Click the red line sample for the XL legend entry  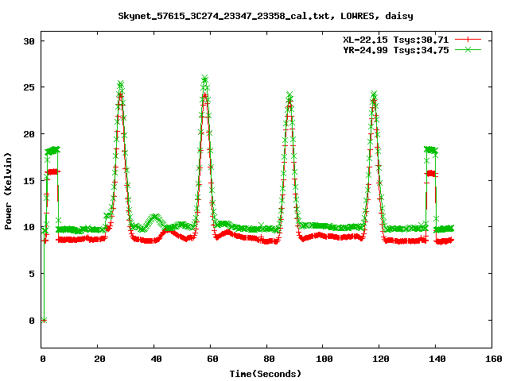coord(468,40)
